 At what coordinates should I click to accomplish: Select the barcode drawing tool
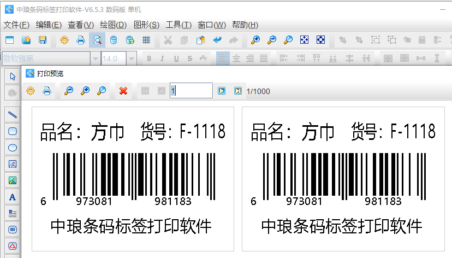13,230
